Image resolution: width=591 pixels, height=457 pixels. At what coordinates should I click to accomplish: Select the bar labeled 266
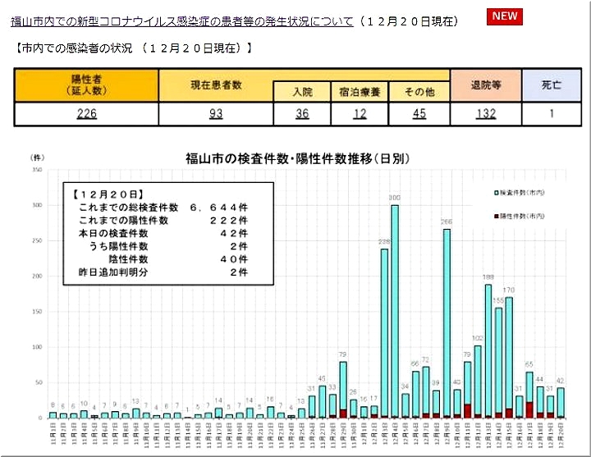coord(447,324)
